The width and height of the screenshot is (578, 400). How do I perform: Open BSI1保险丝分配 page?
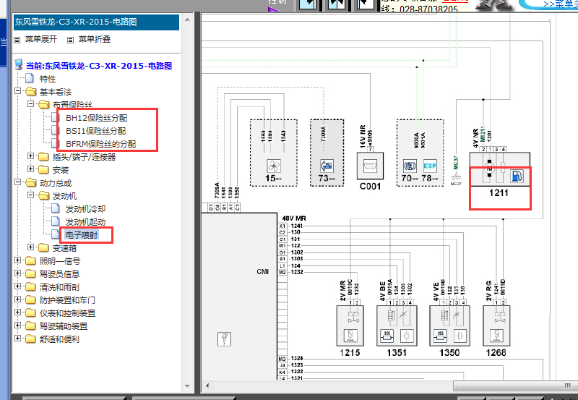click(96, 131)
